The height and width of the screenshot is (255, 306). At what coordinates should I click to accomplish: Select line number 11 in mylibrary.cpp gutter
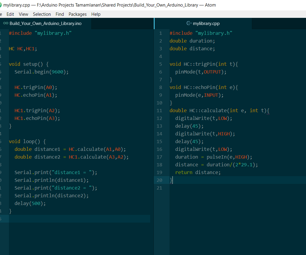(x=159, y=111)
